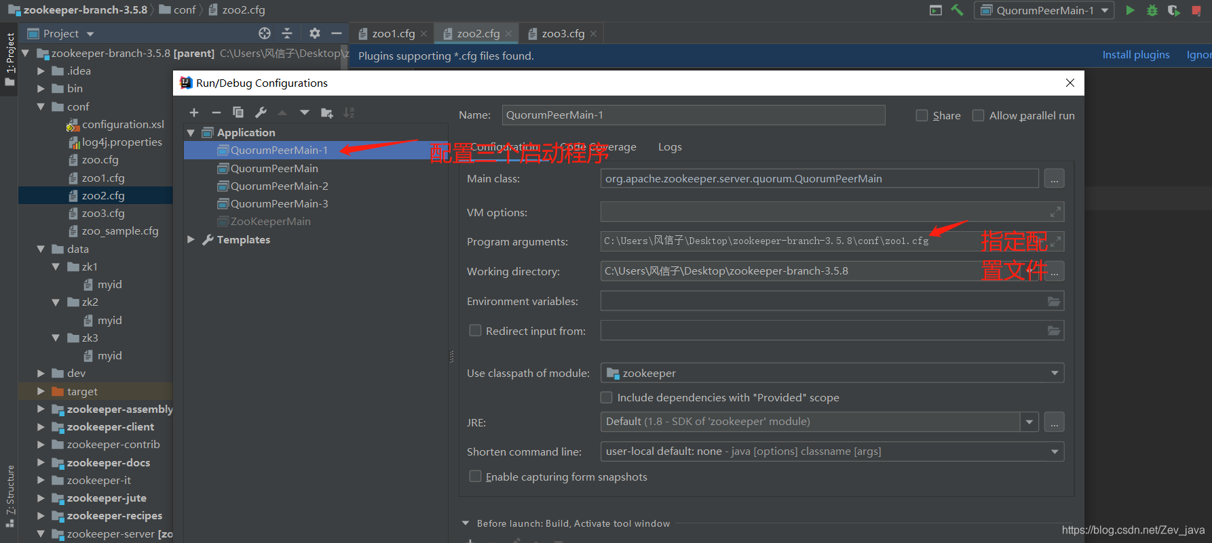Expand the Program arguments field
The width and height of the screenshot is (1212, 543).
[x=1055, y=241]
